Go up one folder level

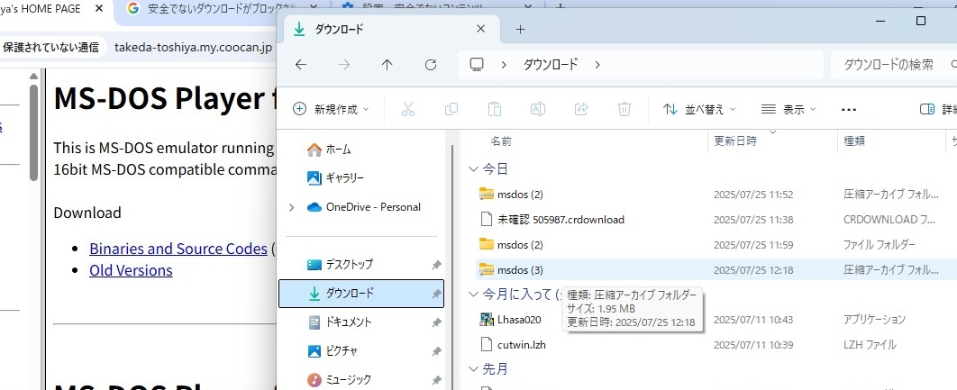click(x=387, y=65)
